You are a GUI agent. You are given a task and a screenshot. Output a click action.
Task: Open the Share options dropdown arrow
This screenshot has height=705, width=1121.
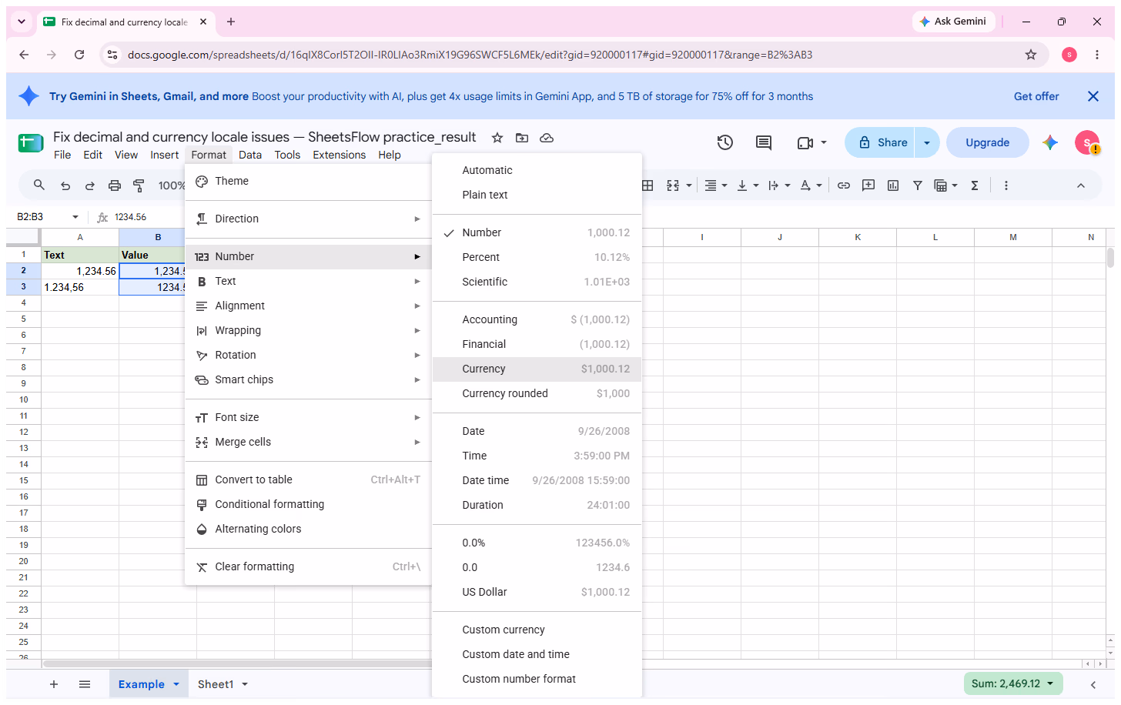927,142
